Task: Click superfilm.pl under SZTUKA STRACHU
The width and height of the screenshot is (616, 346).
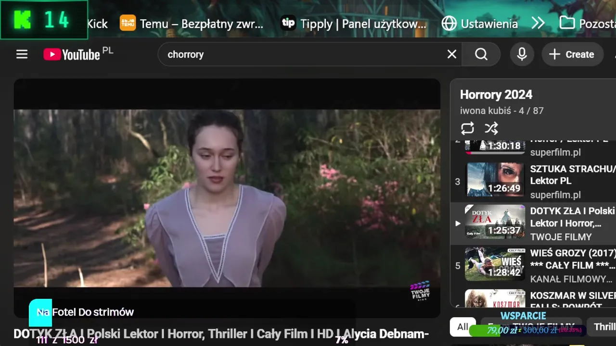Action: click(x=555, y=195)
